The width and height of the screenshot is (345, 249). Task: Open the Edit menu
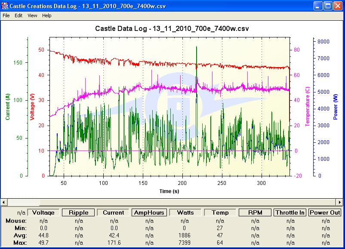tap(18, 15)
